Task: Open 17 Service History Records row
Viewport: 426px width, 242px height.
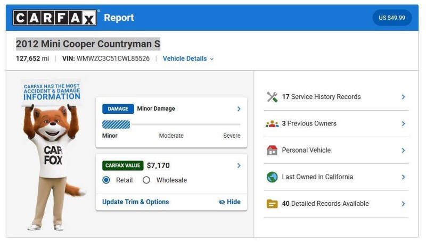Action: pos(336,97)
